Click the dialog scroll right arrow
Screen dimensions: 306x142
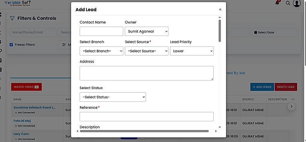(216, 131)
